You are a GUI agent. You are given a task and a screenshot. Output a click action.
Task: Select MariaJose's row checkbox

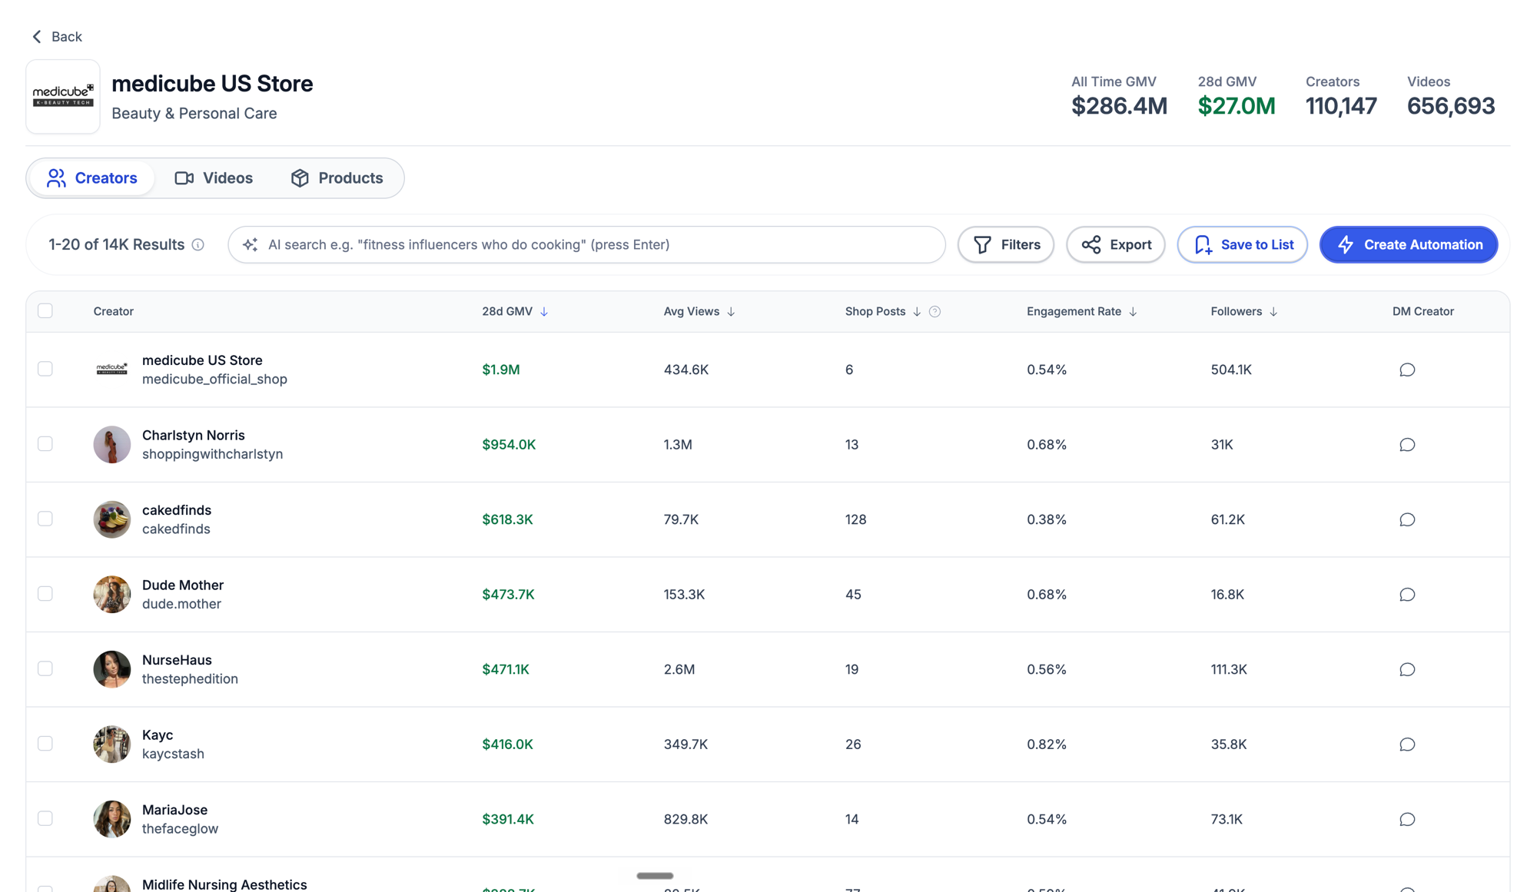point(45,818)
